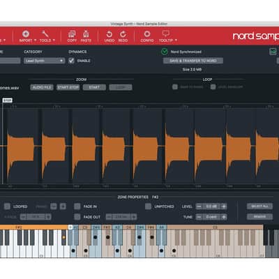The image size is (279, 279).
Task: Click Save & Transfer to Nord
Action: tap(193, 61)
